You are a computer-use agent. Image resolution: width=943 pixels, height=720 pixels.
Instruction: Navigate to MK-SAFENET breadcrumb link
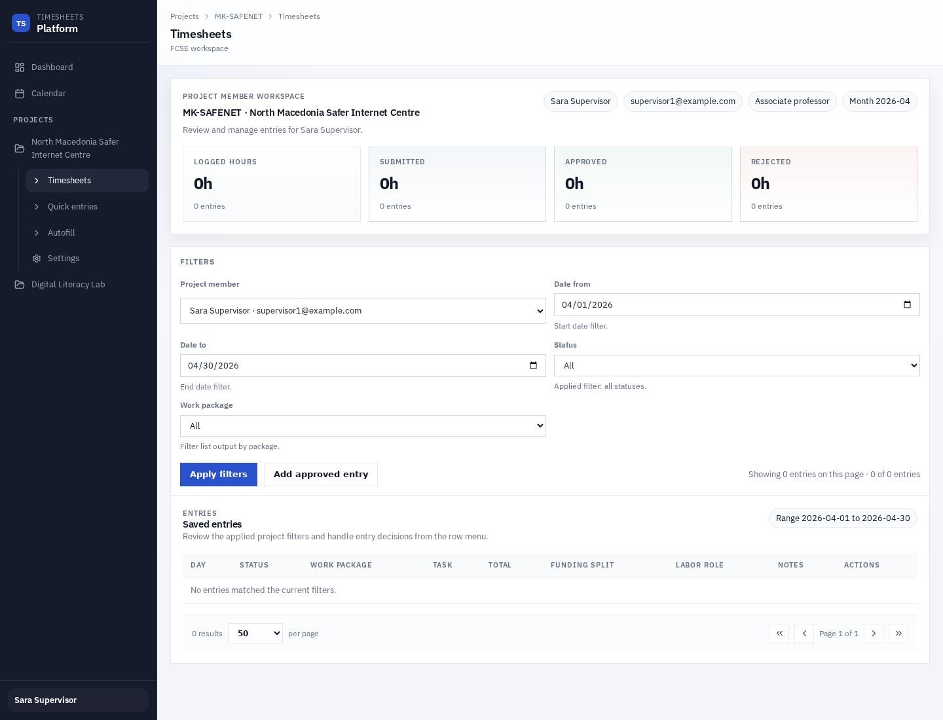coord(238,16)
